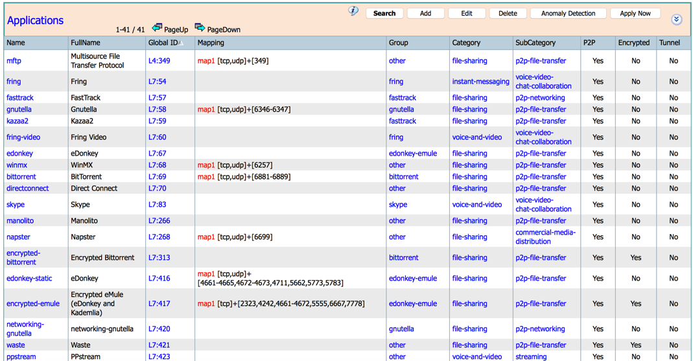Open Anomaly Detection
This screenshot has width=693, height=361.
pos(568,13)
